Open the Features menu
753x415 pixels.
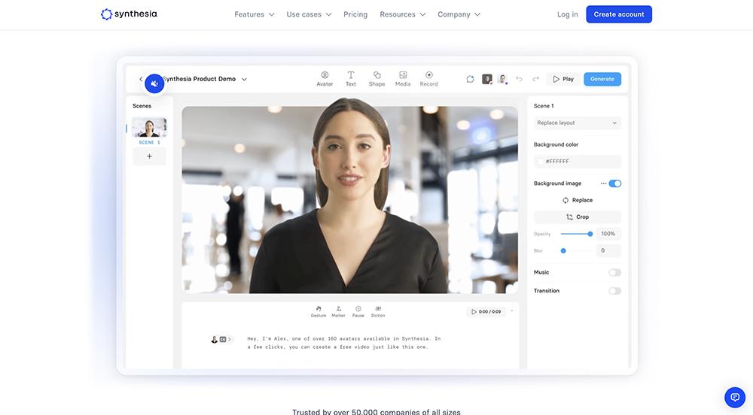(254, 14)
